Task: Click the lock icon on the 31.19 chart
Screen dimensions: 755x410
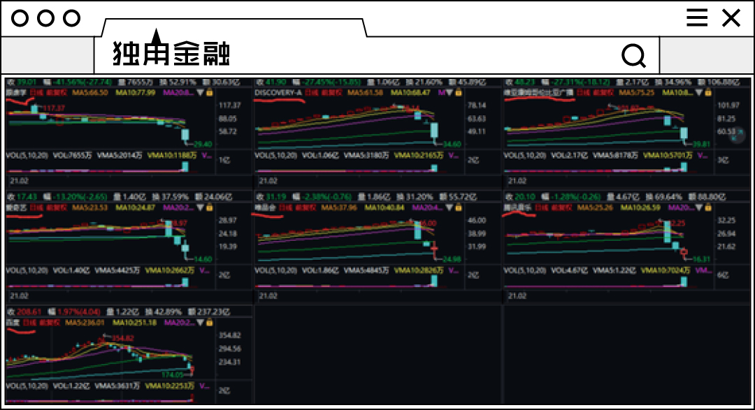Action: (x=459, y=207)
